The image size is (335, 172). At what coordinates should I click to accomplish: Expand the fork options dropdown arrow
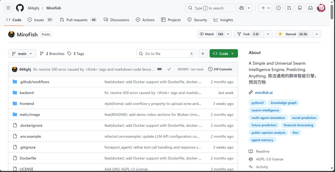(x=268, y=34)
